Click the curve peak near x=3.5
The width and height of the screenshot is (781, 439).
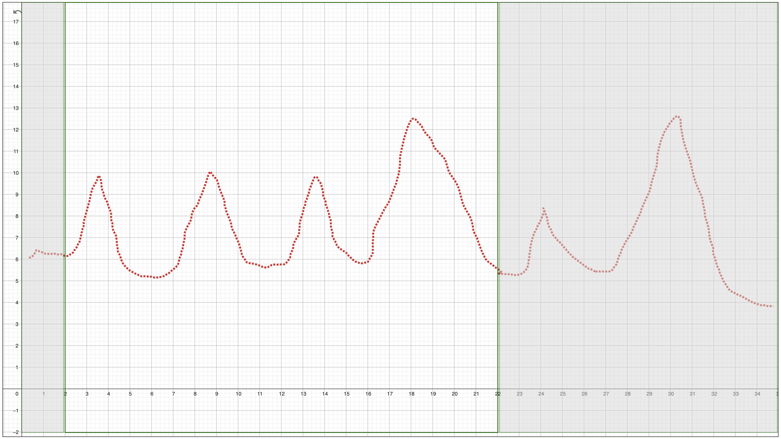point(99,177)
